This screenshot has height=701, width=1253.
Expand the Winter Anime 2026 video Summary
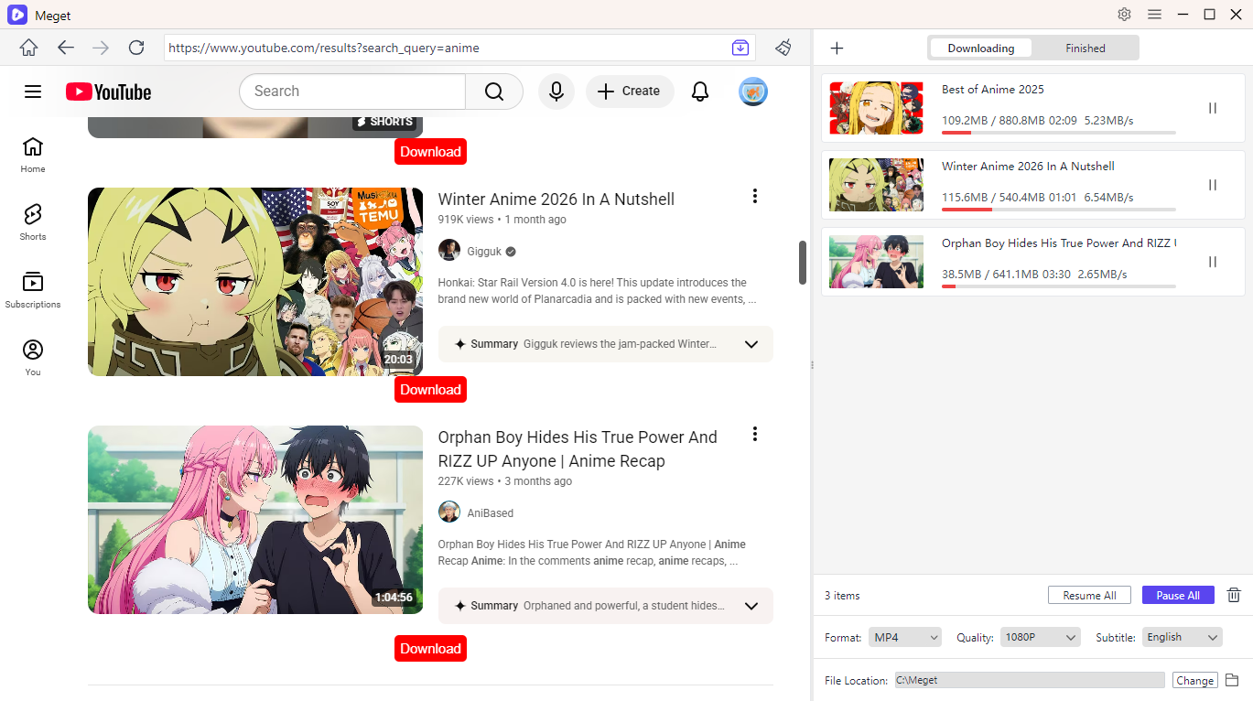click(x=751, y=344)
